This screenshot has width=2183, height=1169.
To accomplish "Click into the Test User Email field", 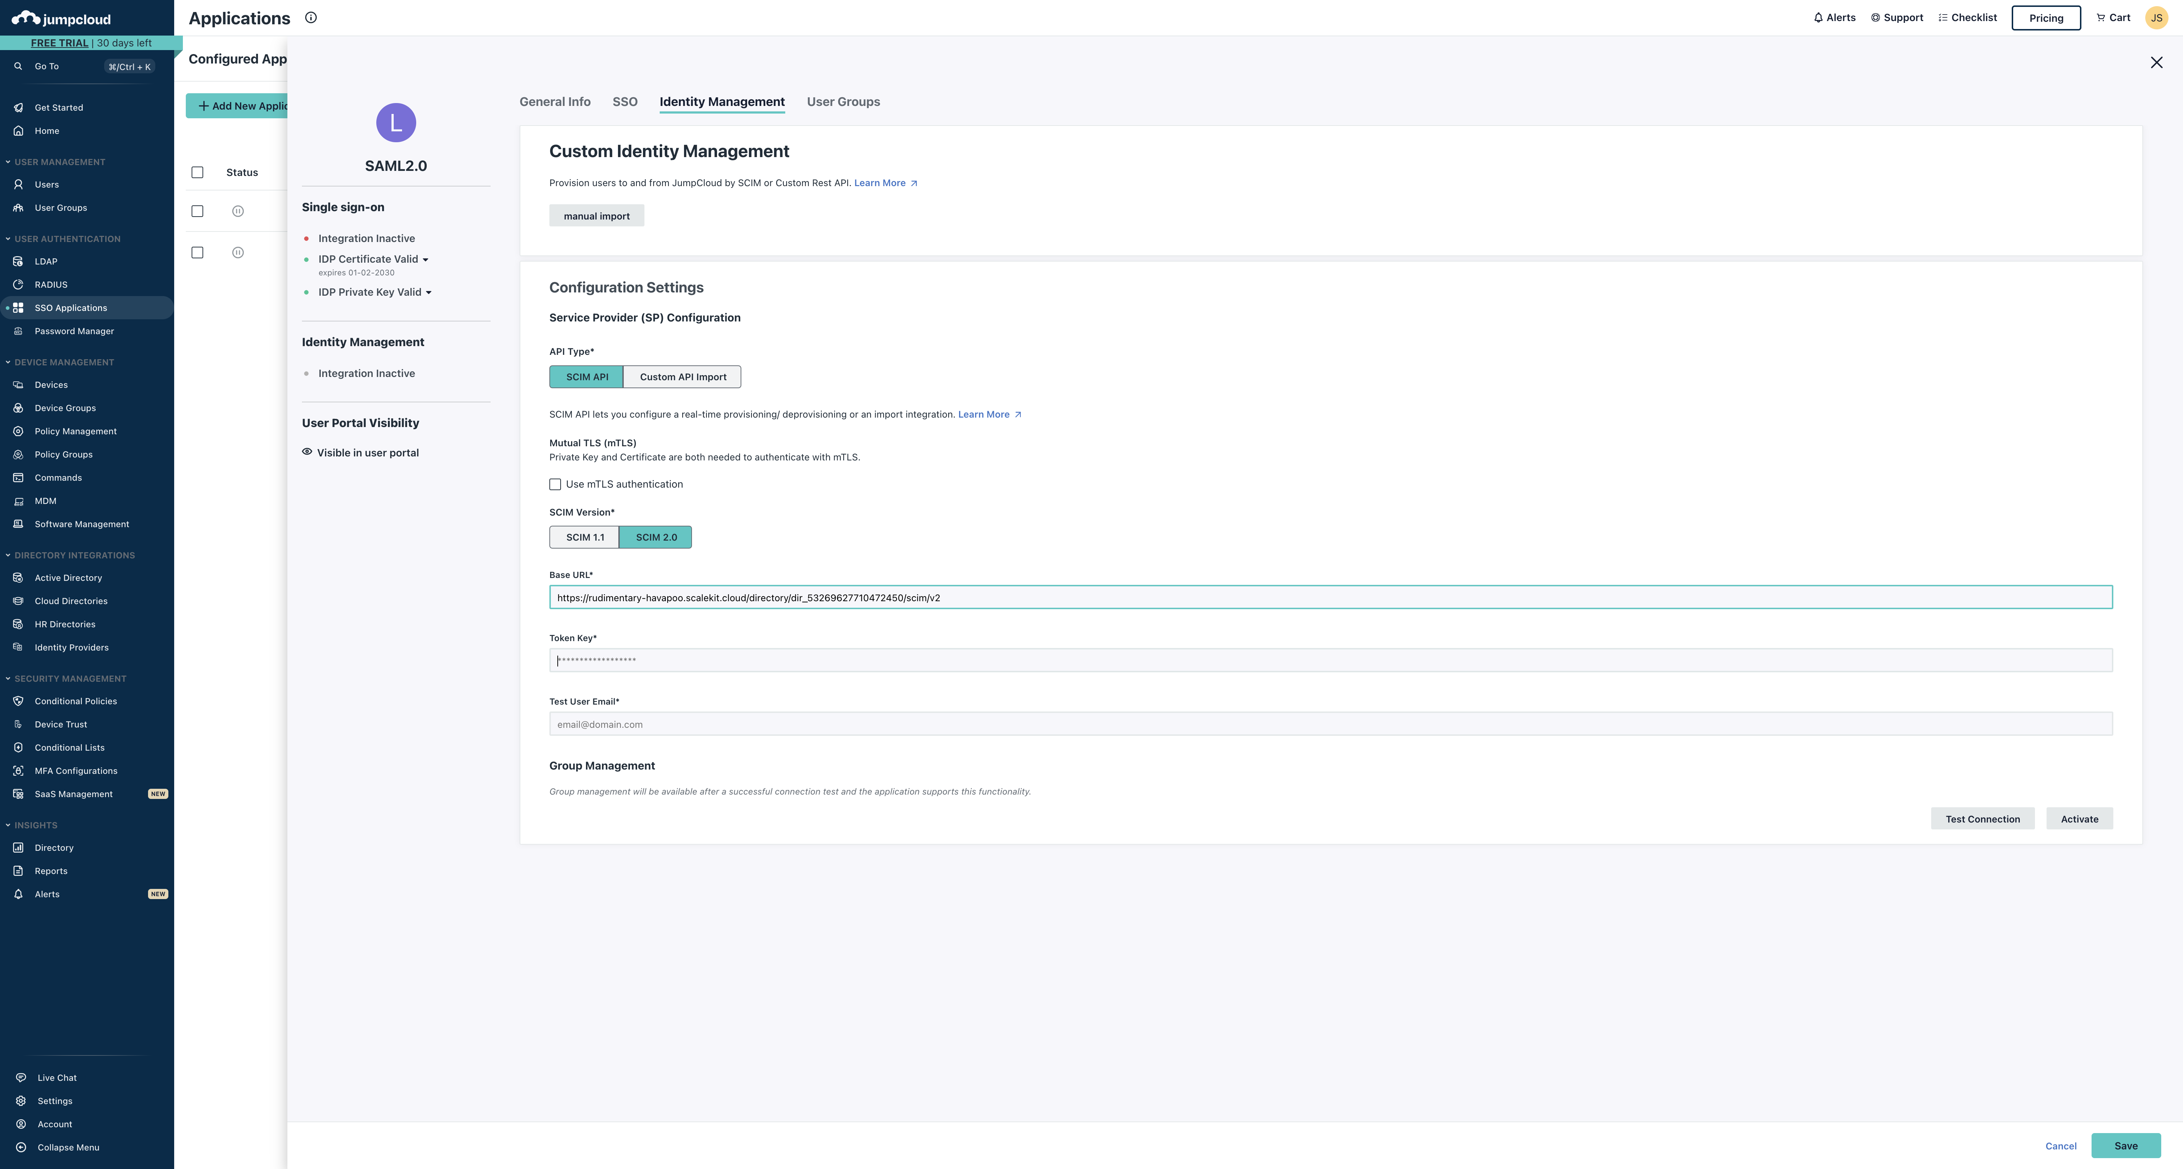I will [1331, 724].
